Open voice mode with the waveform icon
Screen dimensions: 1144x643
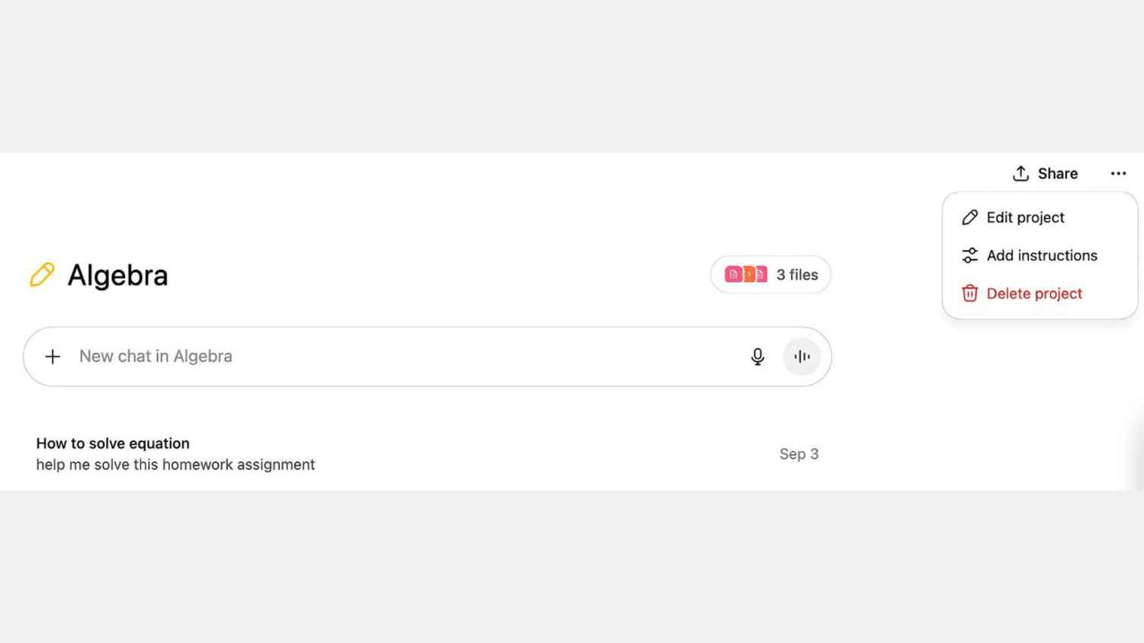(801, 356)
